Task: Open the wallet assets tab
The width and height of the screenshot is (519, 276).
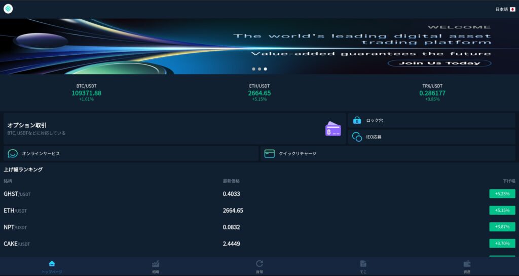Action: pos(467,267)
